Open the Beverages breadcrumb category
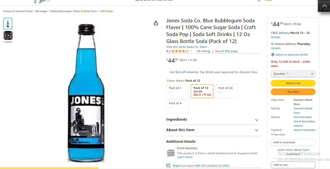 click(x=42, y=11)
